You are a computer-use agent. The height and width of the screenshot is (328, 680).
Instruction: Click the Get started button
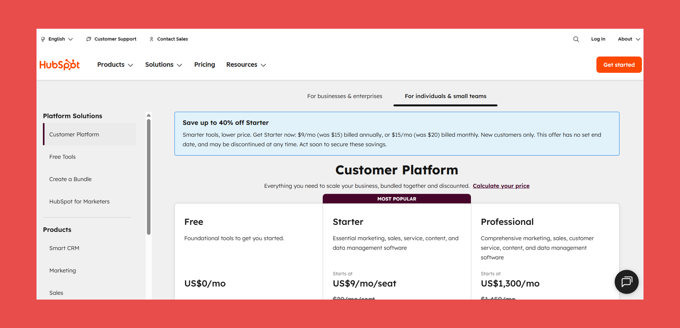point(619,65)
